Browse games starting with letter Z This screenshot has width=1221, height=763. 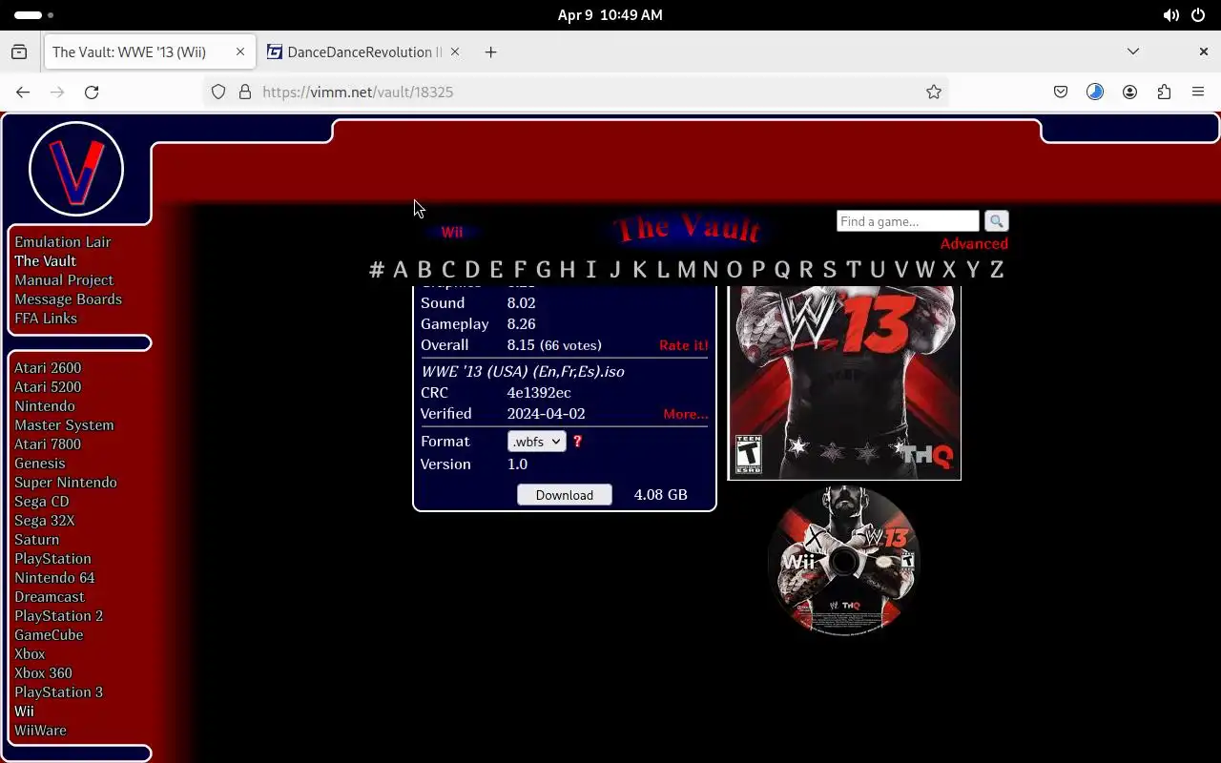(997, 270)
